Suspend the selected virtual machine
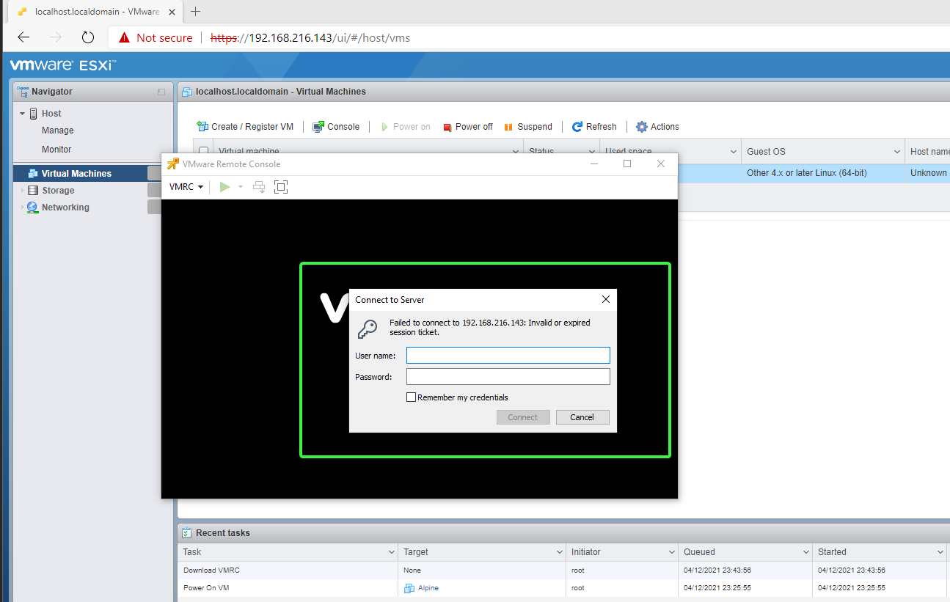This screenshot has width=950, height=602. (527, 127)
